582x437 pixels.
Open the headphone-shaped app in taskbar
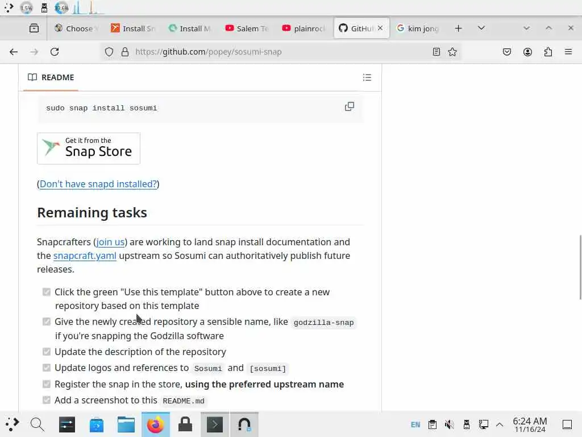244,424
